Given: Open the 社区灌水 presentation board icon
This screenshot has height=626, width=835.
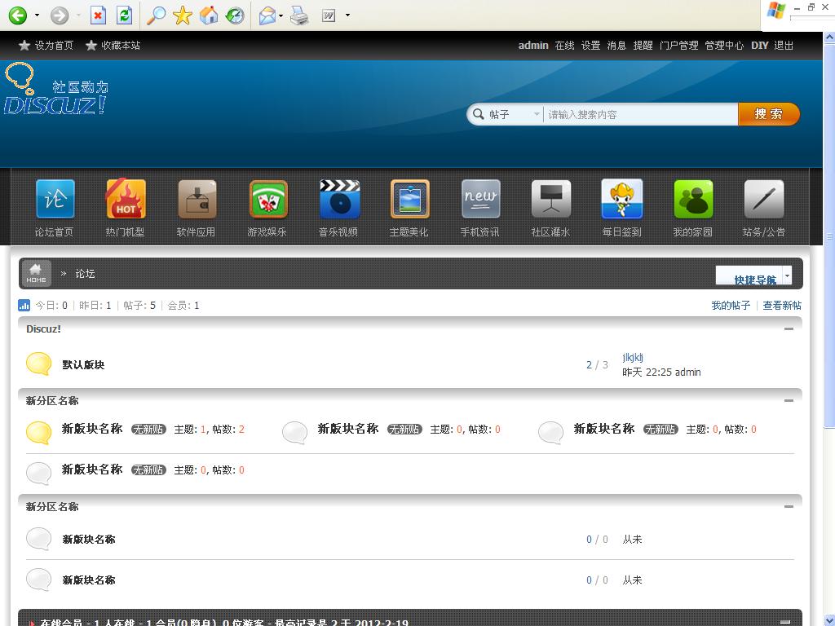Looking at the screenshot, I should pyautogui.click(x=551, y=199).
